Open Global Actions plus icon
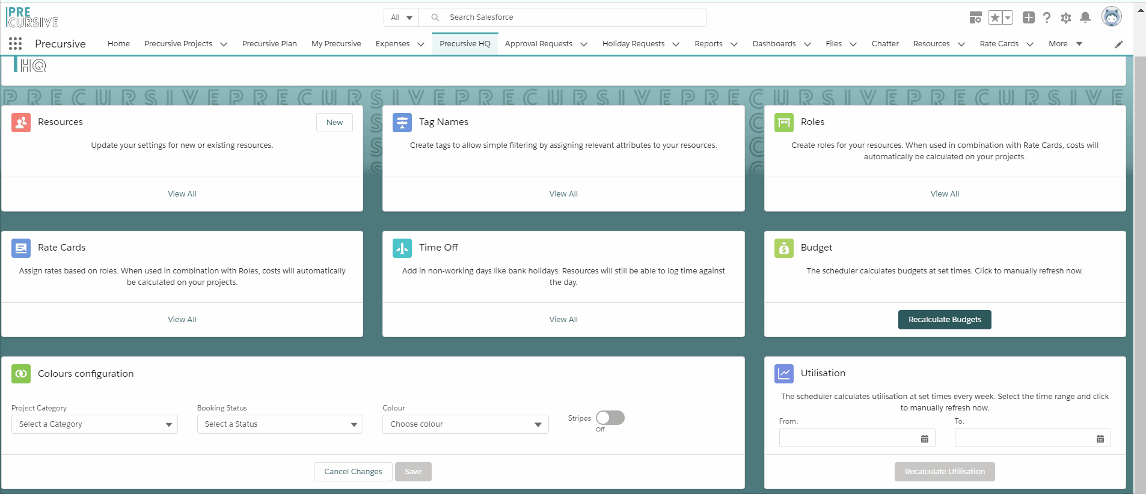 (1029, 17)
